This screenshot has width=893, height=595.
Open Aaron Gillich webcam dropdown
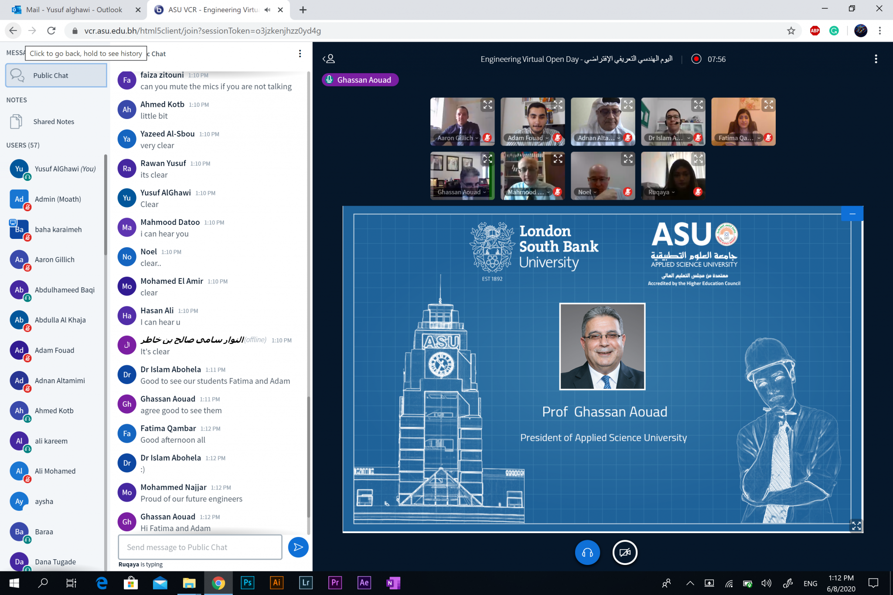[458, 138]
